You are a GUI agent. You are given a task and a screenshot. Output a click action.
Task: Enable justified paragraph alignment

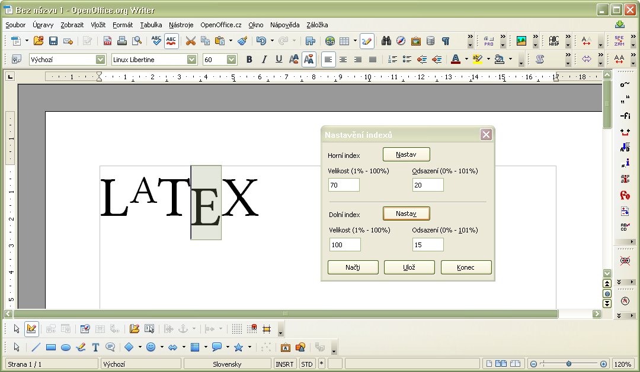click(x=373, y=60)
